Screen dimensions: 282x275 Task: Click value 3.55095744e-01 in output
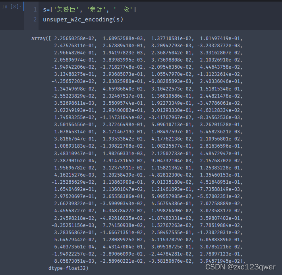[x=123, y=103]
